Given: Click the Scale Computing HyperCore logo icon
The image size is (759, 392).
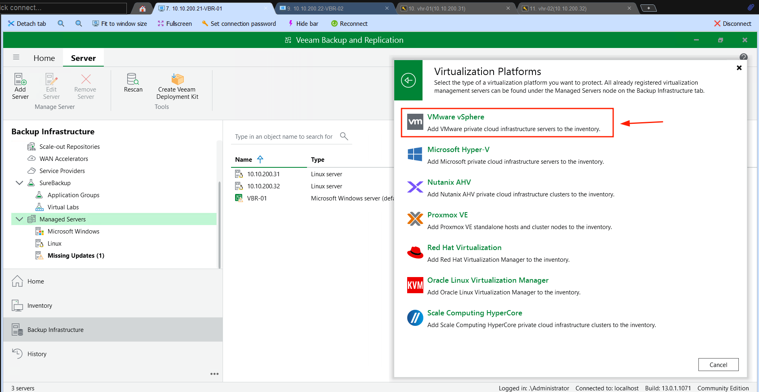Looking at the screenshot, I should 415,318.
